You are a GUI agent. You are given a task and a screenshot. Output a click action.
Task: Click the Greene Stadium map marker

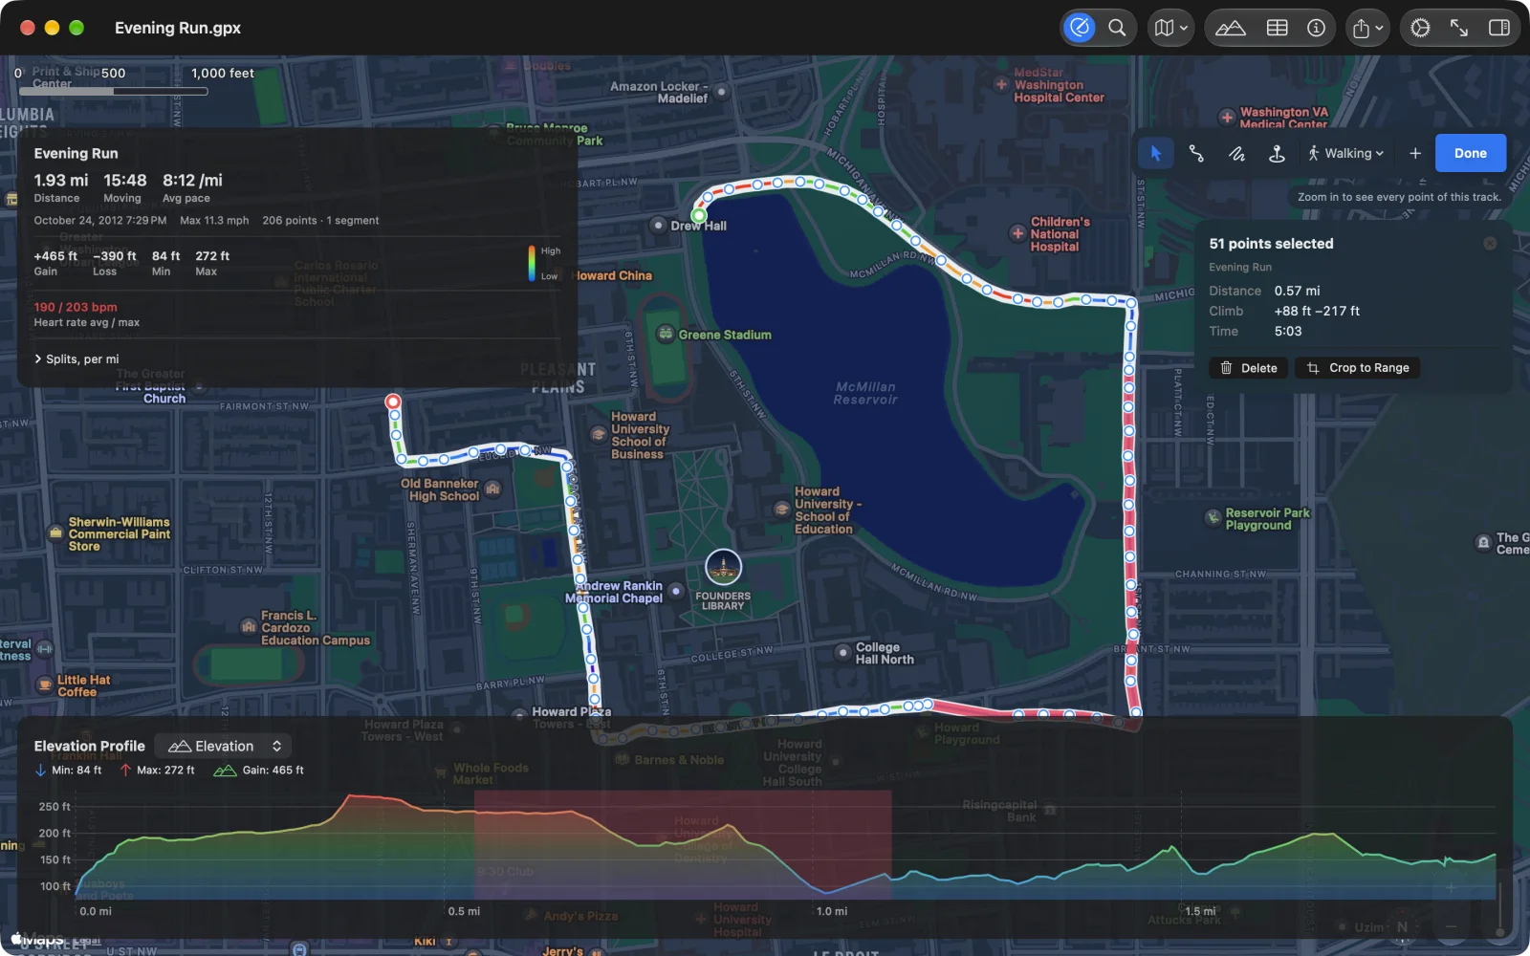tap(666, 334)
